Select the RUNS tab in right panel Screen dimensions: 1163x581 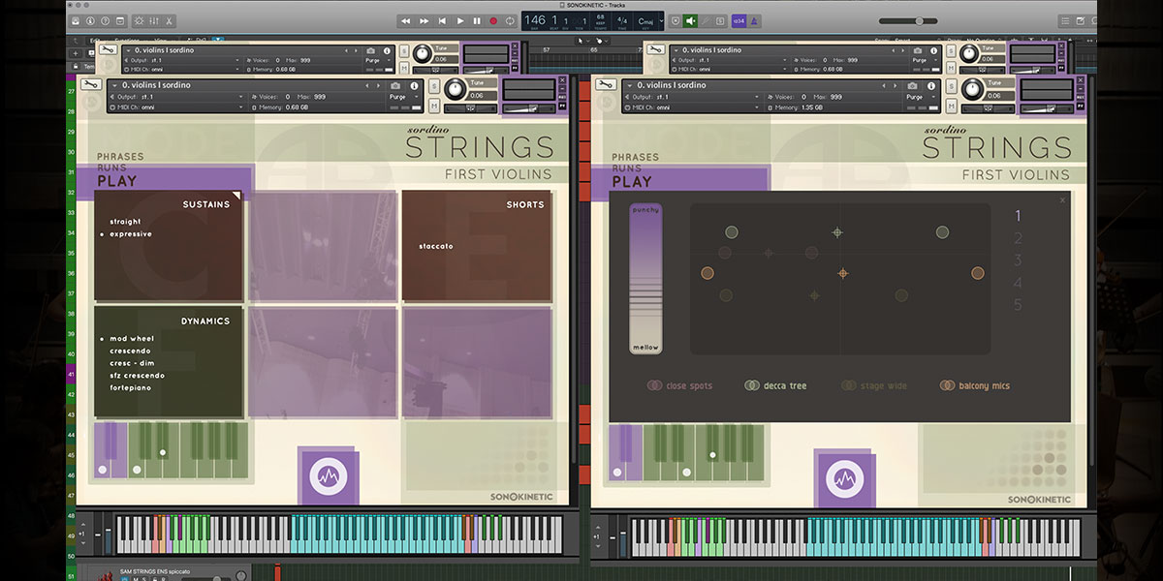click(x=625, y=168)
